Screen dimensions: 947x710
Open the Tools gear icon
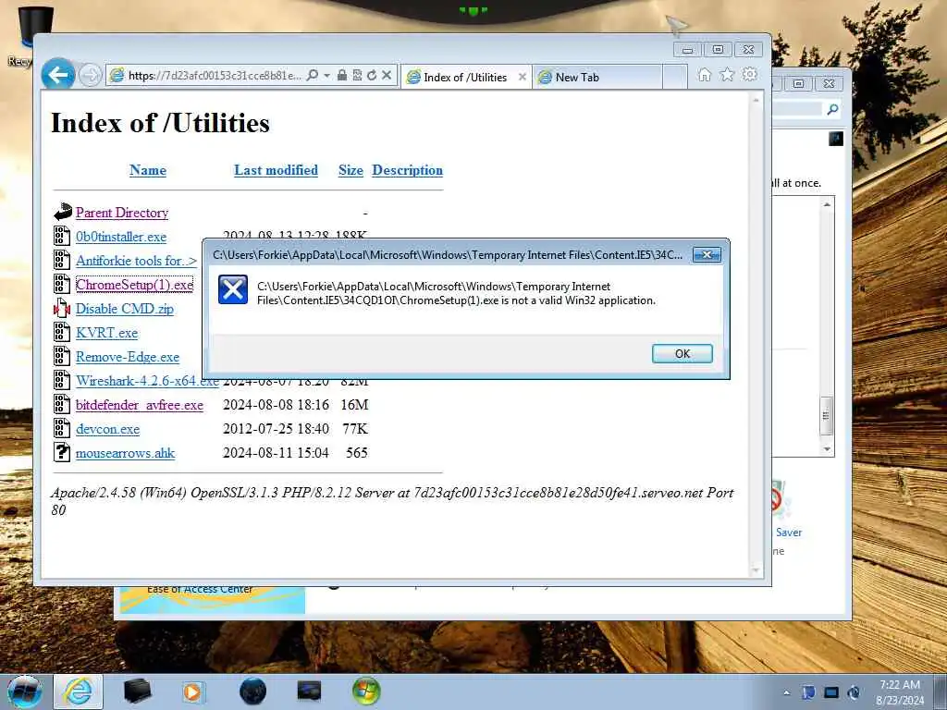pos(750,74)
